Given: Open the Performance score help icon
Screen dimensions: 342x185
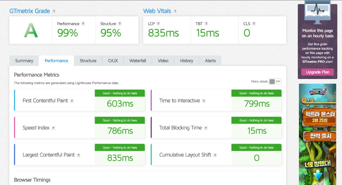Looking at the screenshot, I should coord(83,24).
